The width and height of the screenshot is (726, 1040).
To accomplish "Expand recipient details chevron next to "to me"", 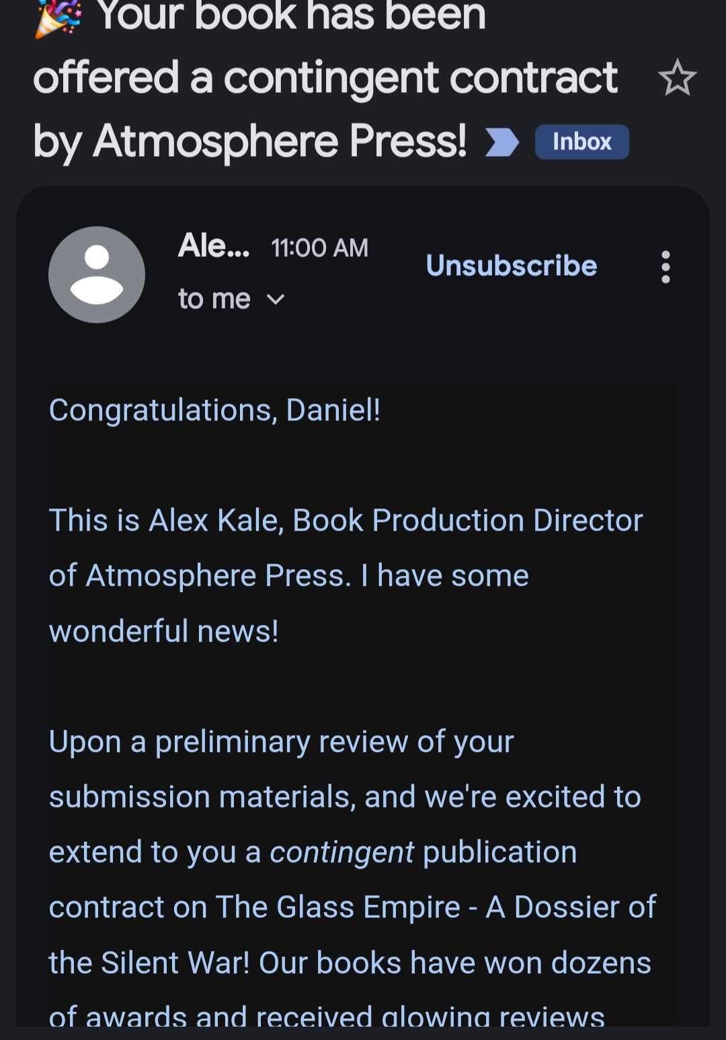I will [x=276, y=299].
